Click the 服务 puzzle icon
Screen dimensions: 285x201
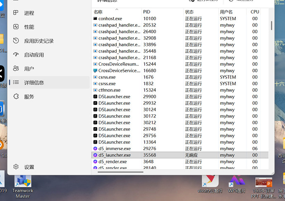coord(16,96)
